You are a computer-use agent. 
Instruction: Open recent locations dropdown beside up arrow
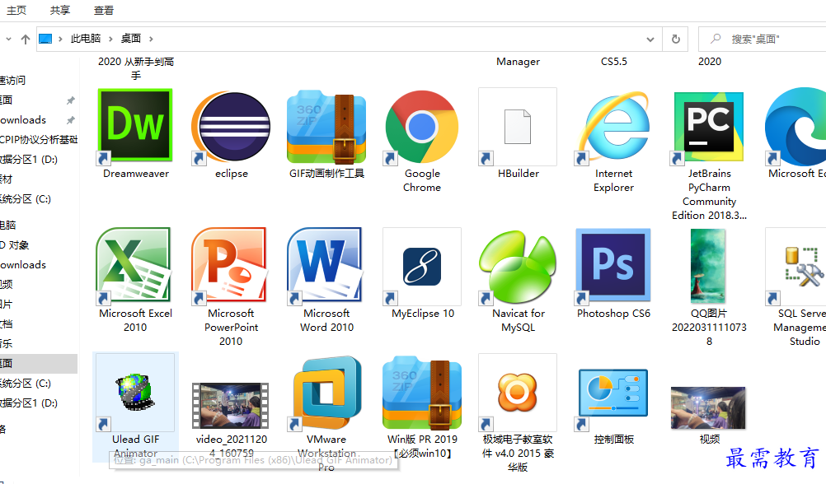pos(8,39)
